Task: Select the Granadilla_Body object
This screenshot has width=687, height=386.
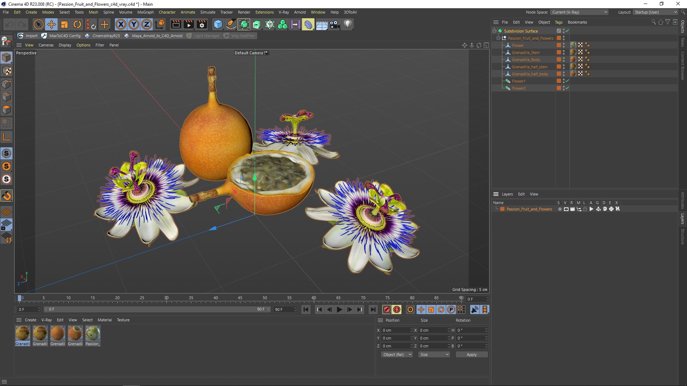Action: pos(526,60)
